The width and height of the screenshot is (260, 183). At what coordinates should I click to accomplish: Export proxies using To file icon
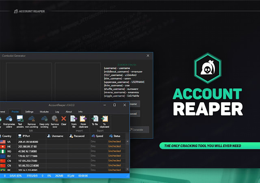pos(95,119)
